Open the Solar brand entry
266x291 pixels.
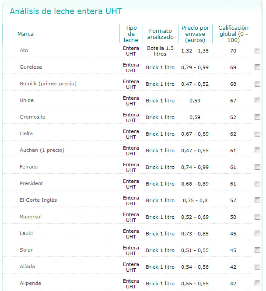point(26,250)
